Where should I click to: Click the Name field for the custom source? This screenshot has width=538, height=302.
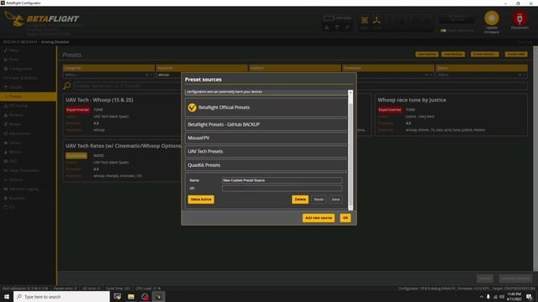[282, 180]
